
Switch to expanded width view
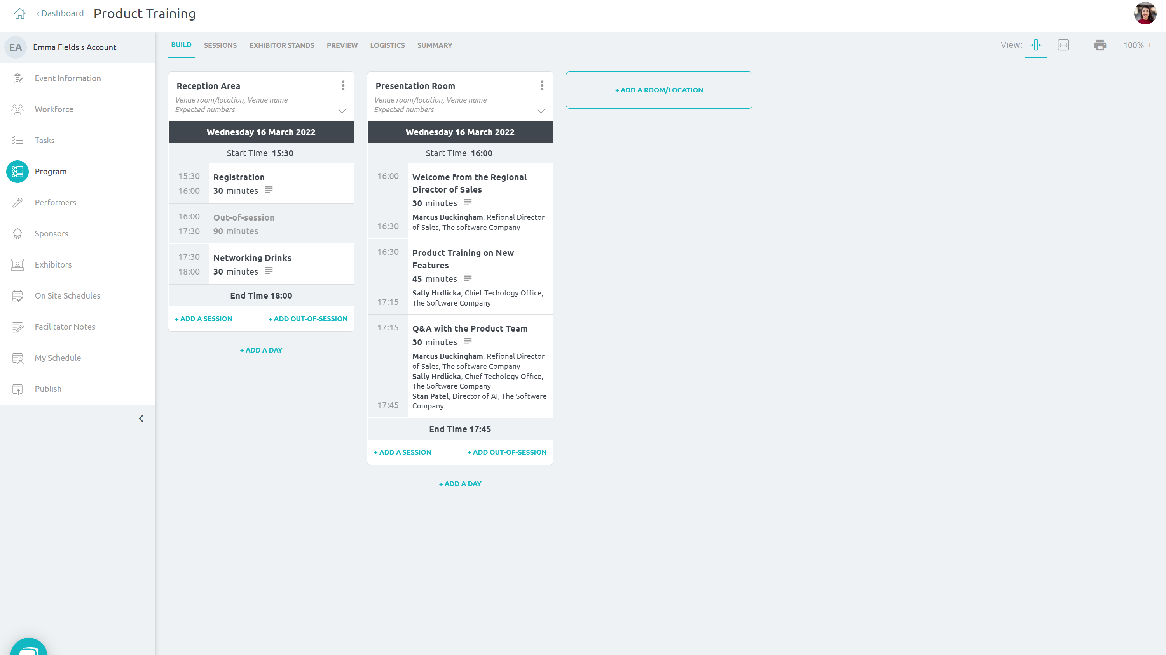click(1063, 45)
